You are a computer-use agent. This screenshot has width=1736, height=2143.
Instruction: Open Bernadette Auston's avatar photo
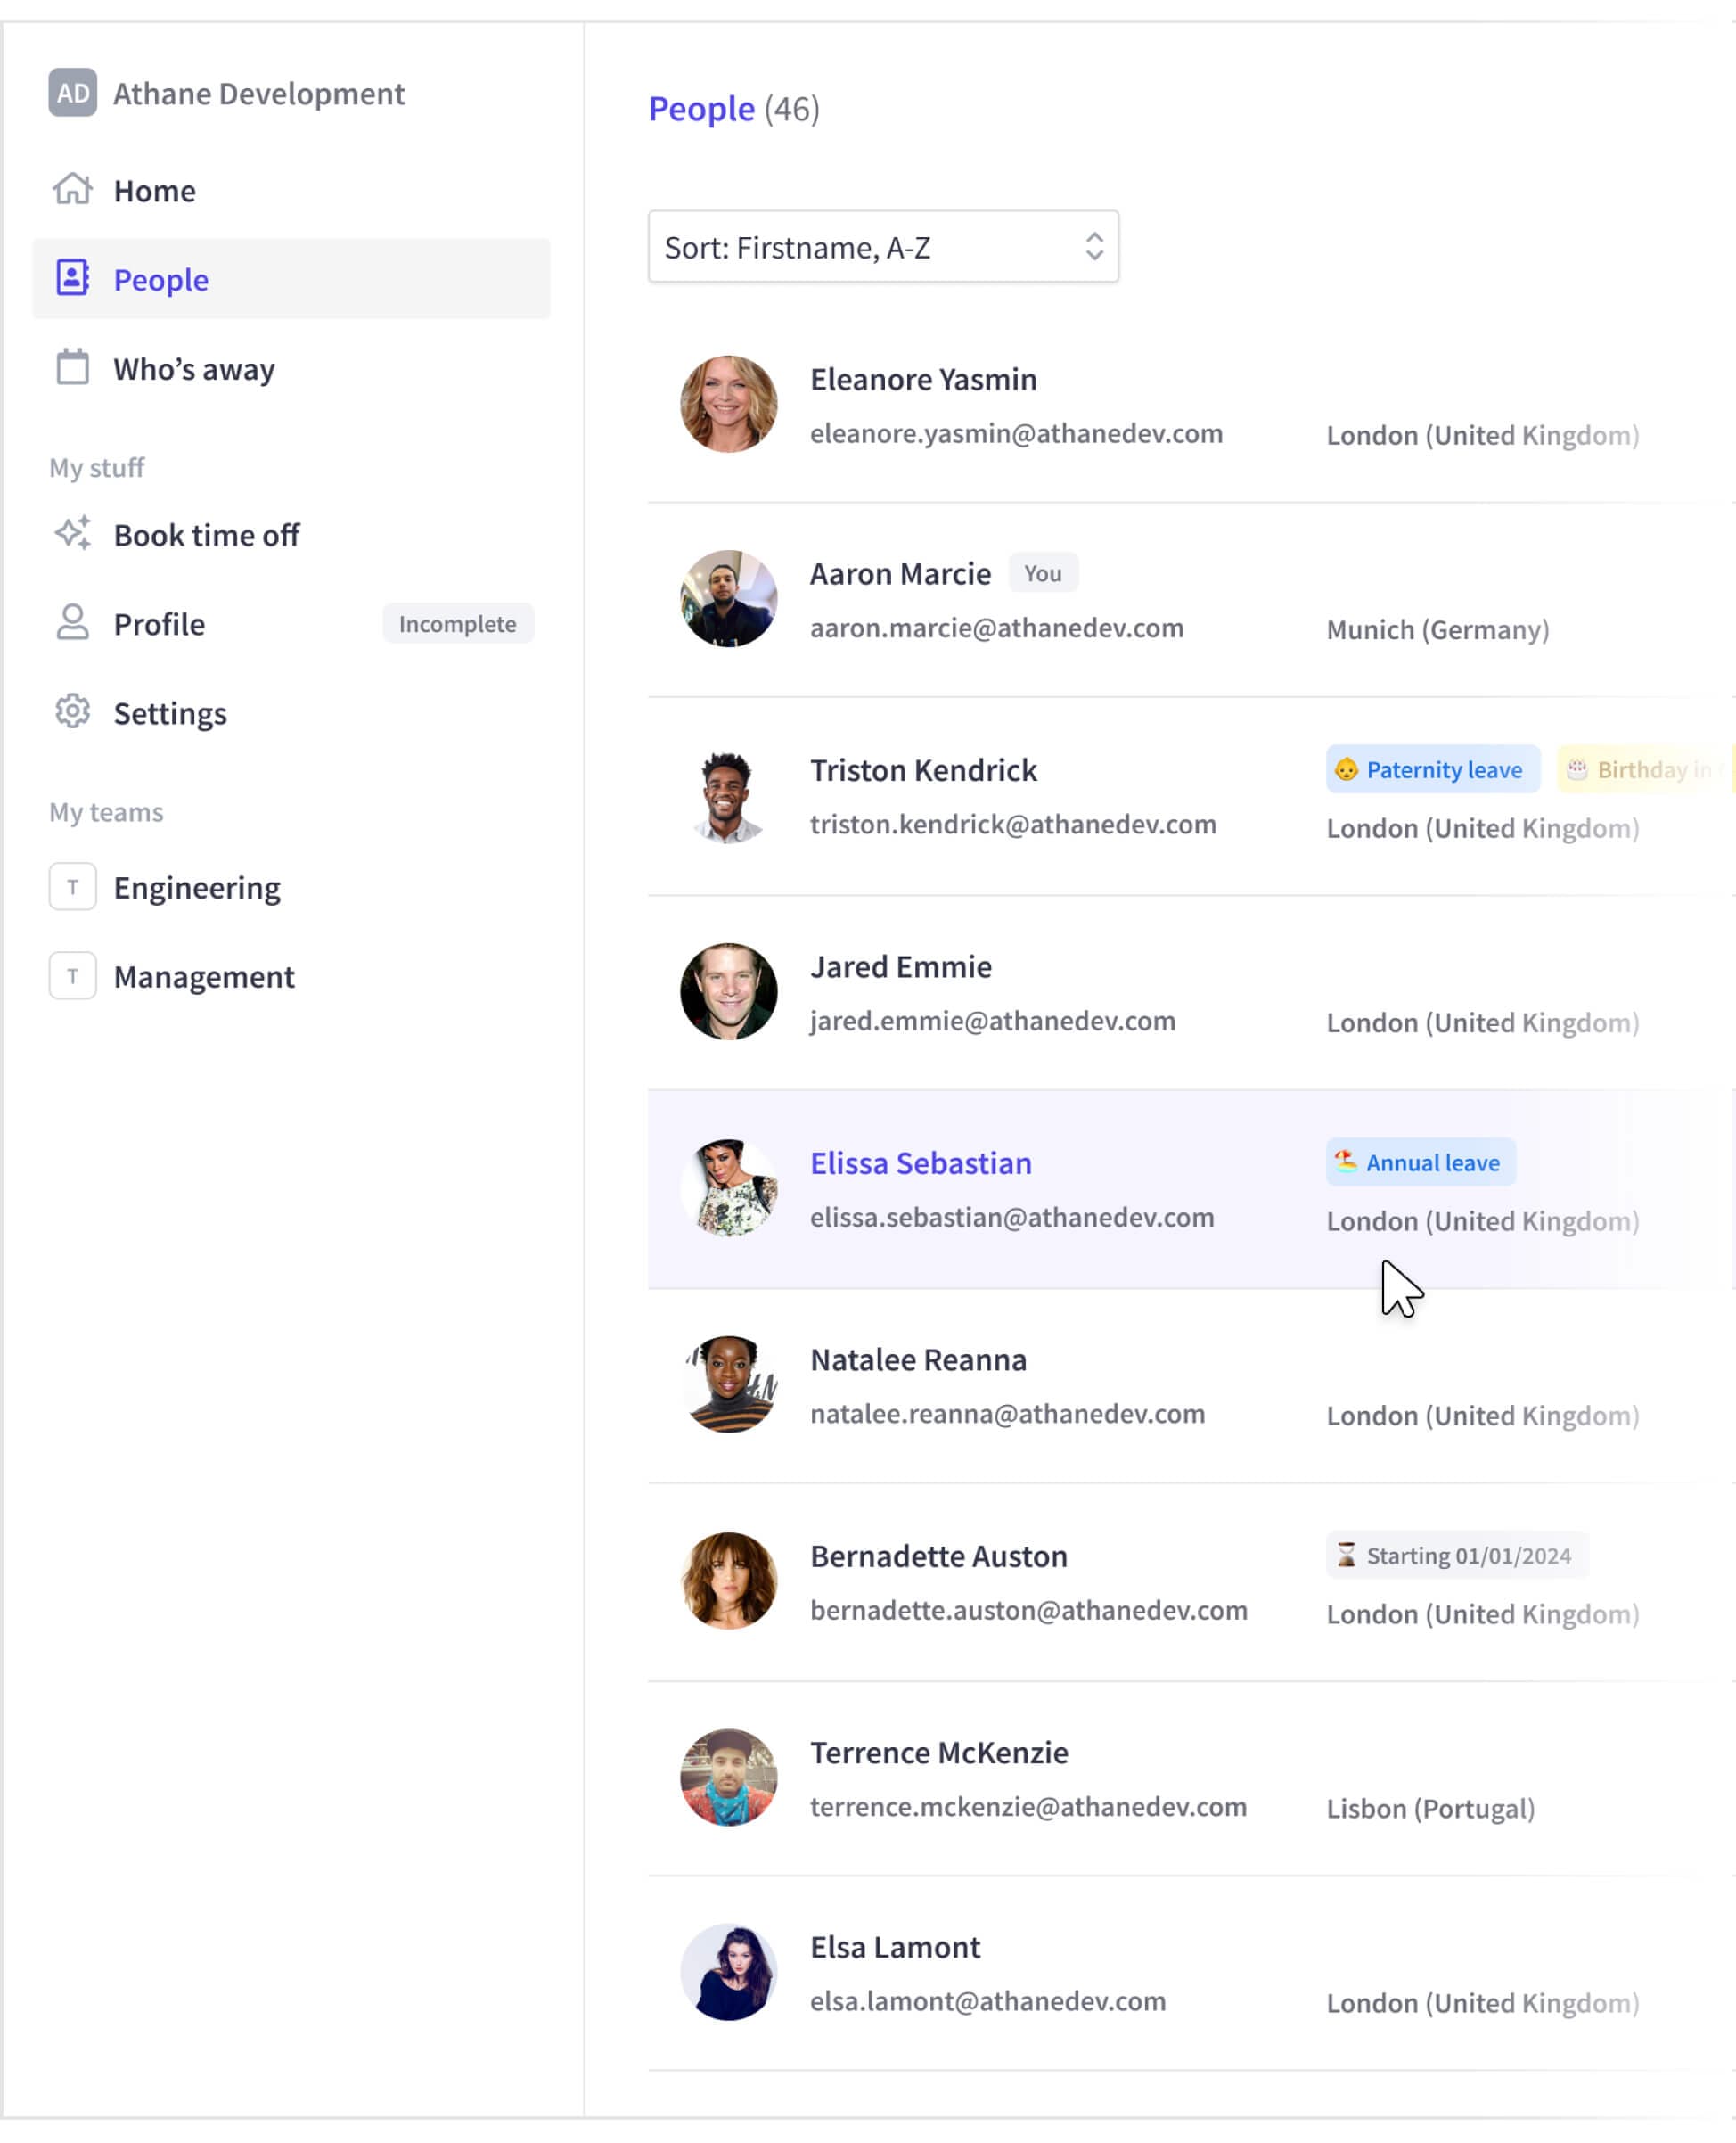pyautogui.click(x=728, y=1581)
